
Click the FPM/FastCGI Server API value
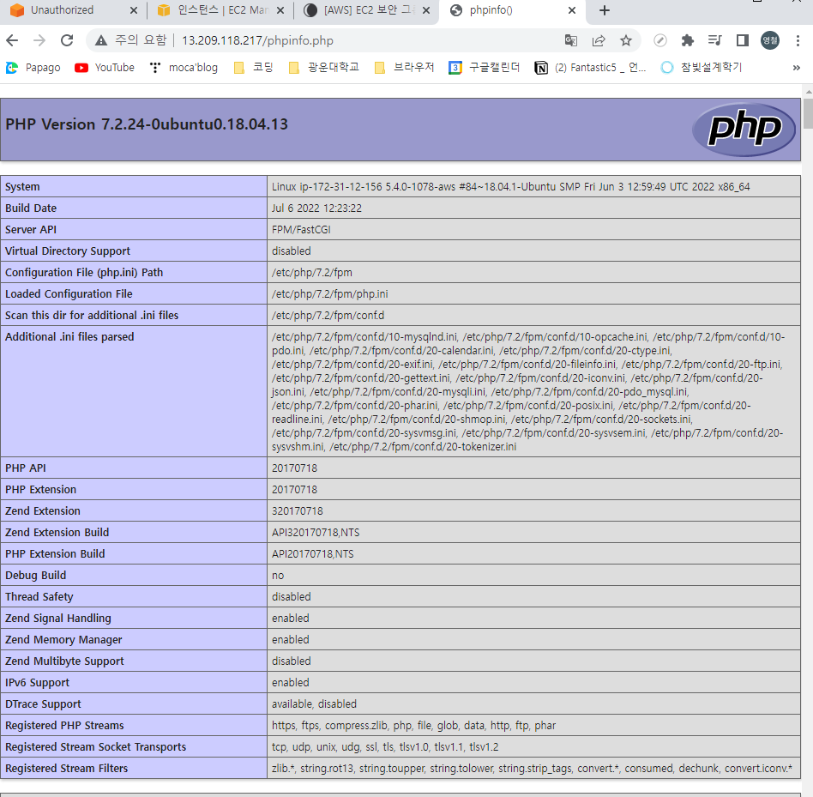301,230
